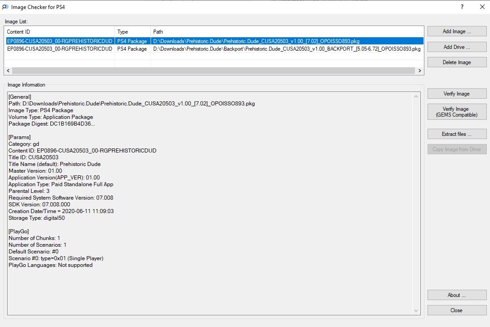The height and width of the screenshot is (327, 490).
Task: Click the Add Image ... button
Action: [x=457, y=31]
